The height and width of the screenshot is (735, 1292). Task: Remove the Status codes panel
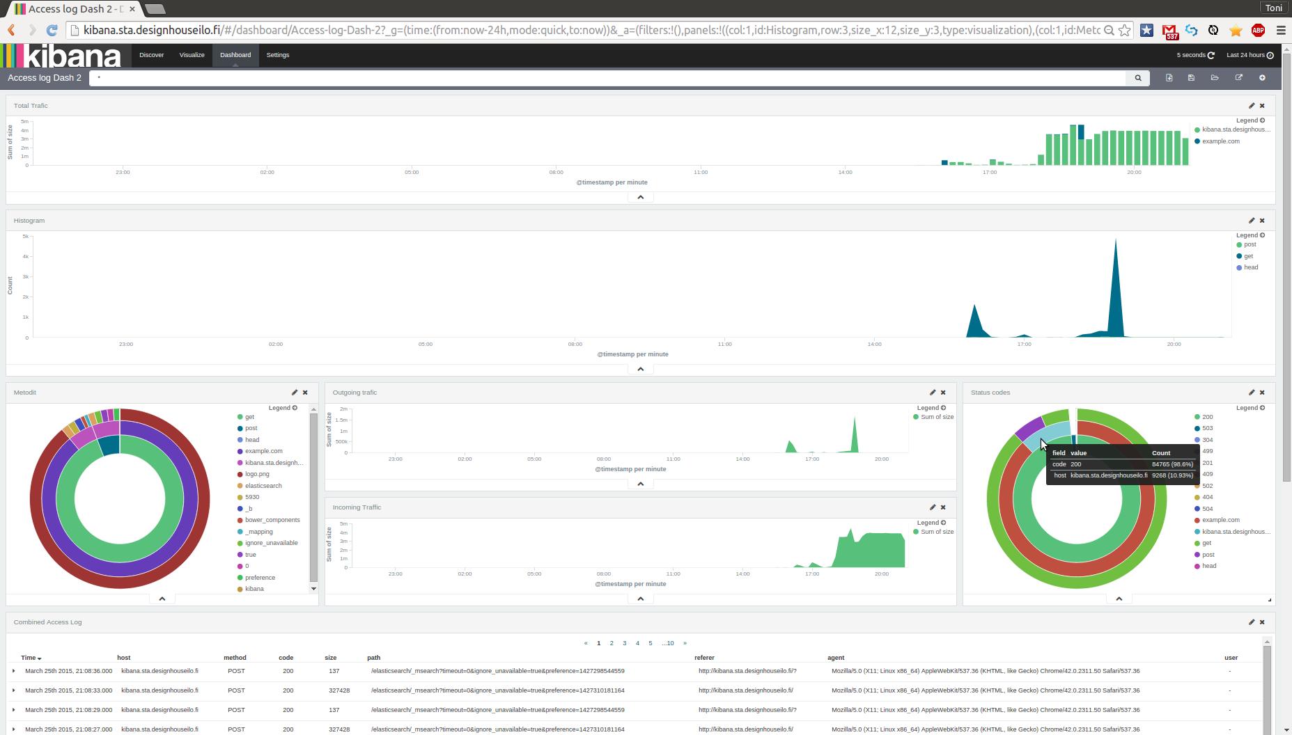(1262, 393)
